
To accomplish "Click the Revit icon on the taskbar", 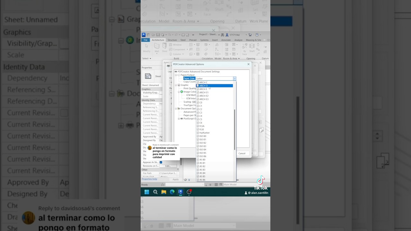I will pyautogui.click(x=180, y=192).
